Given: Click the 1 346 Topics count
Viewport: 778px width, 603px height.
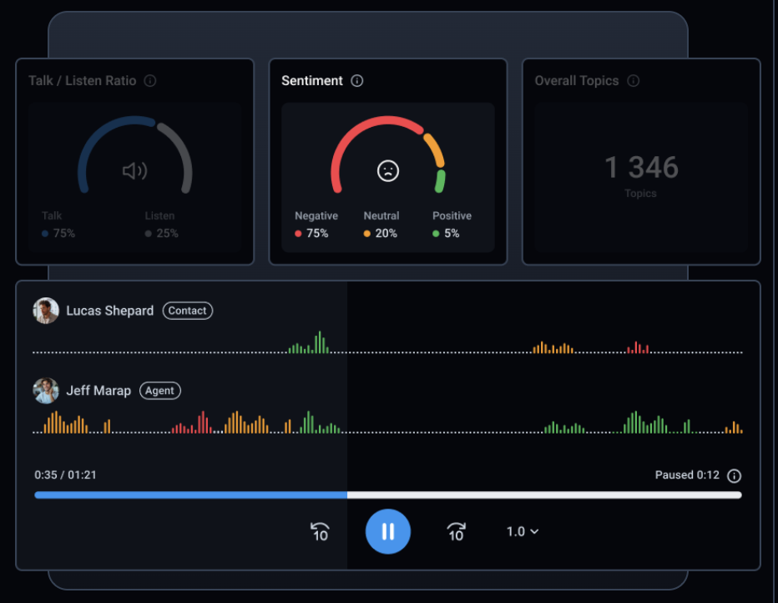Looking at the screenshot, I should click(641, 167).
